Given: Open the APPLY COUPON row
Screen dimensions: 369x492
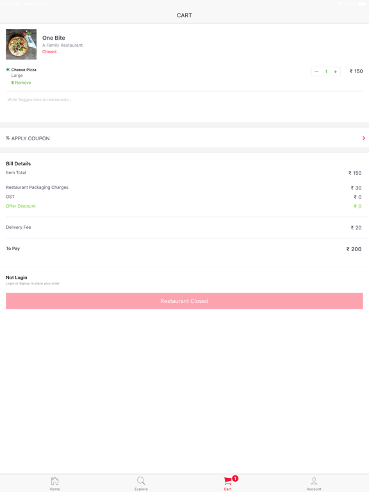Looking at the screenshot, I should coord(184,138).
